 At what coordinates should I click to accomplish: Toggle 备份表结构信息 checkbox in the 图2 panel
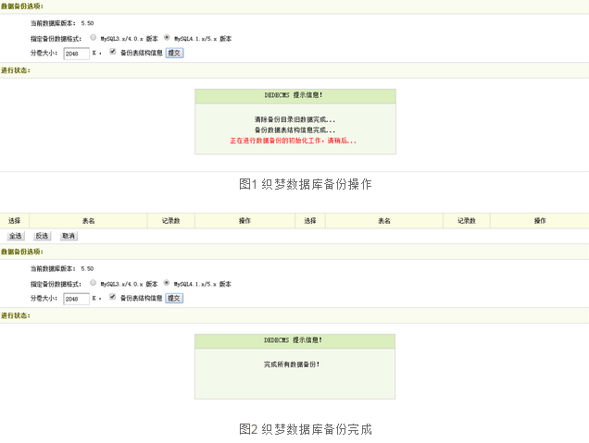pos(113,298)
